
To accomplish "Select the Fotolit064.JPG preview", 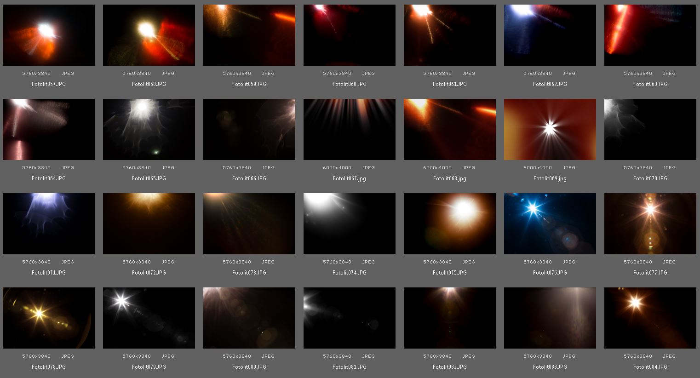I will click(x=49, y=129).
